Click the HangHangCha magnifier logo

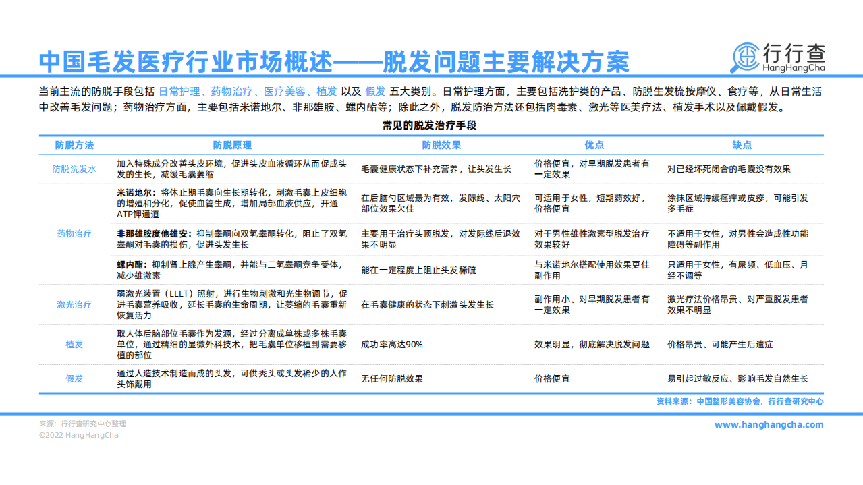[x=745, y=56]
